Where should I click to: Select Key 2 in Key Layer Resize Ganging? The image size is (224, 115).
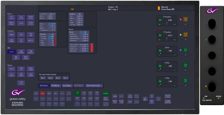coord(51,78)
